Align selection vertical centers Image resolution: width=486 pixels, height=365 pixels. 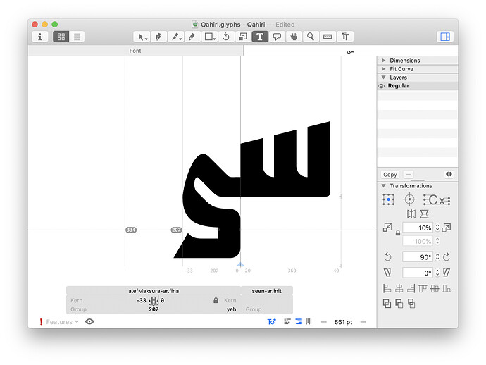(x=435, y=289)
